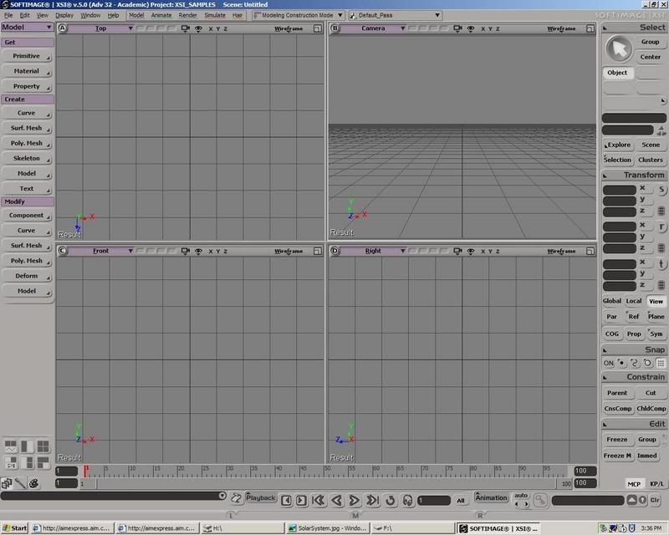Screen dimensions: 669x535
Task: Go to last frame
Action: [372, 500]
